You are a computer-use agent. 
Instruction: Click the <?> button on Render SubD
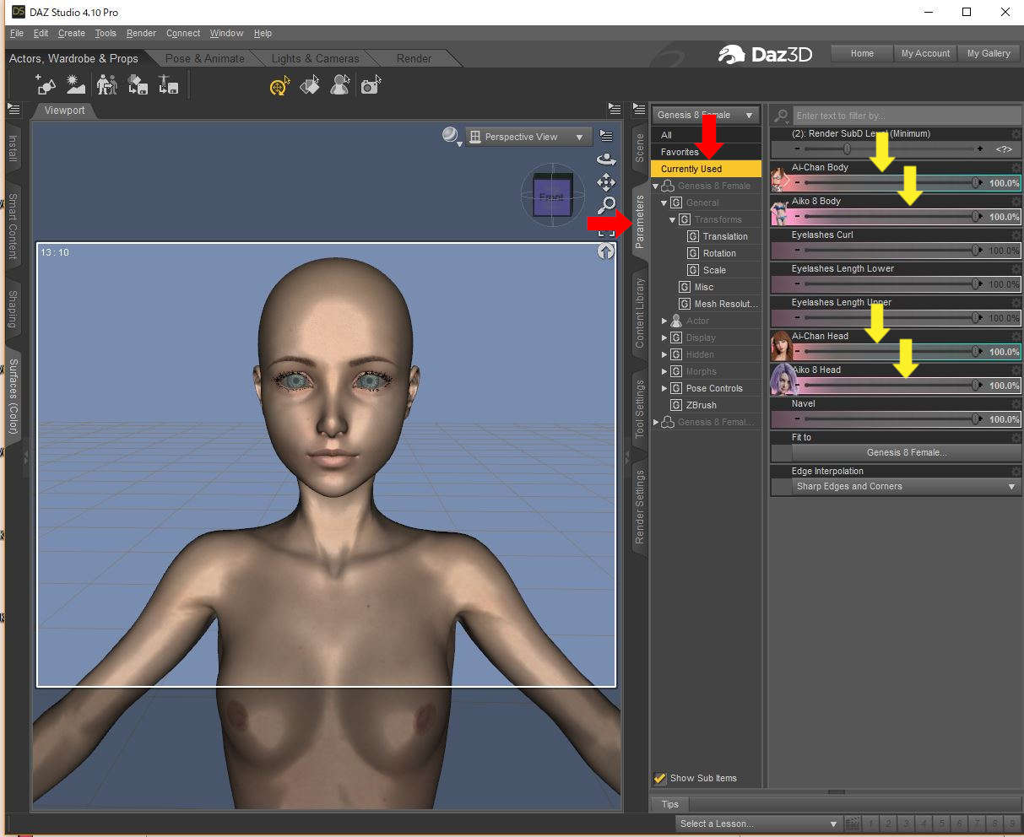[1004, 149]
